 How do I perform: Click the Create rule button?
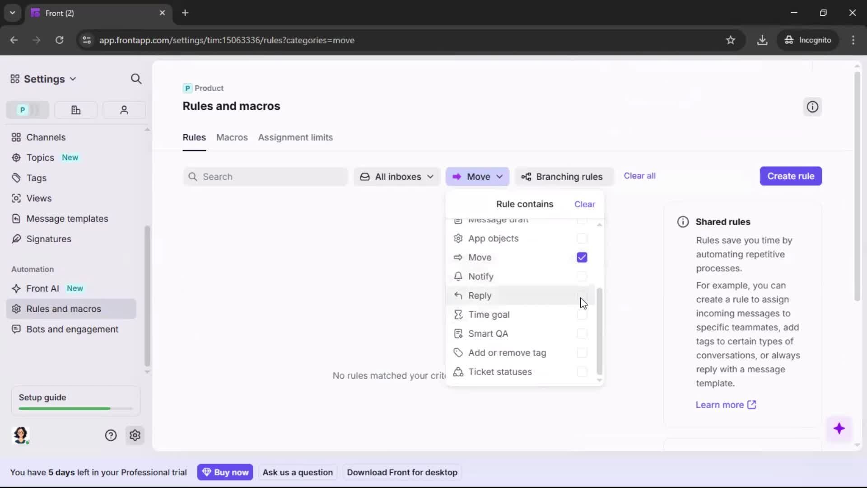click(x=791, y=176)
